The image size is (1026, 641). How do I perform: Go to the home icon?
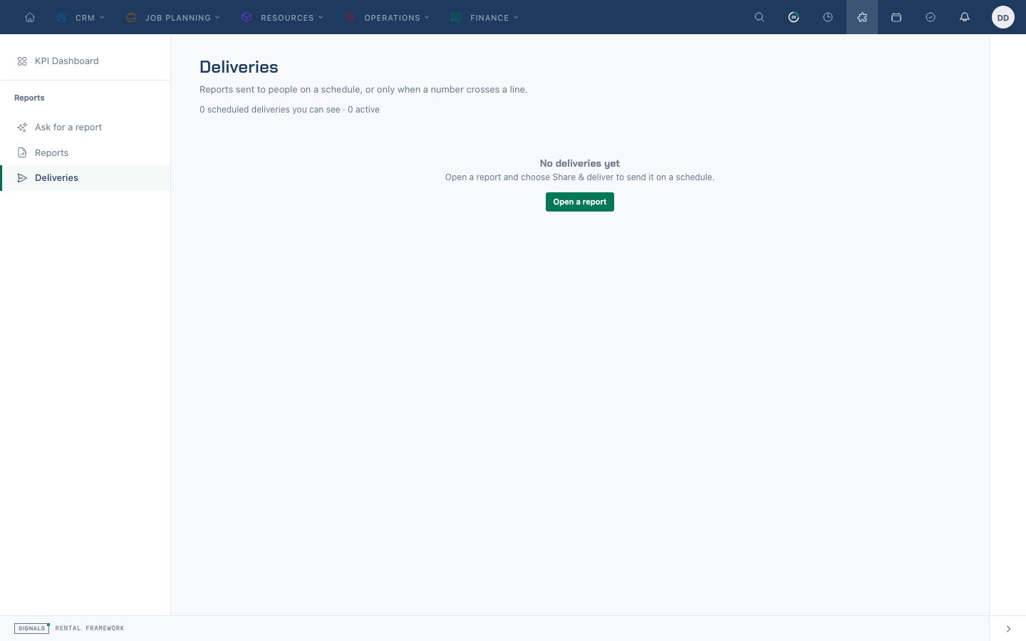point(30,17)
